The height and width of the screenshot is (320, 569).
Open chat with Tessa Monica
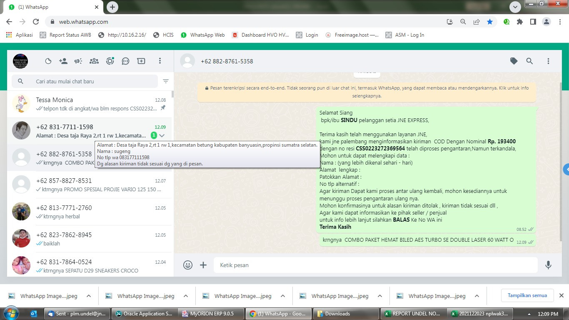click(x=90, y=104)
